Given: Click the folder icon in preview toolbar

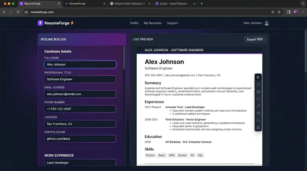Looking at the screenshot, I should point(258,99).
